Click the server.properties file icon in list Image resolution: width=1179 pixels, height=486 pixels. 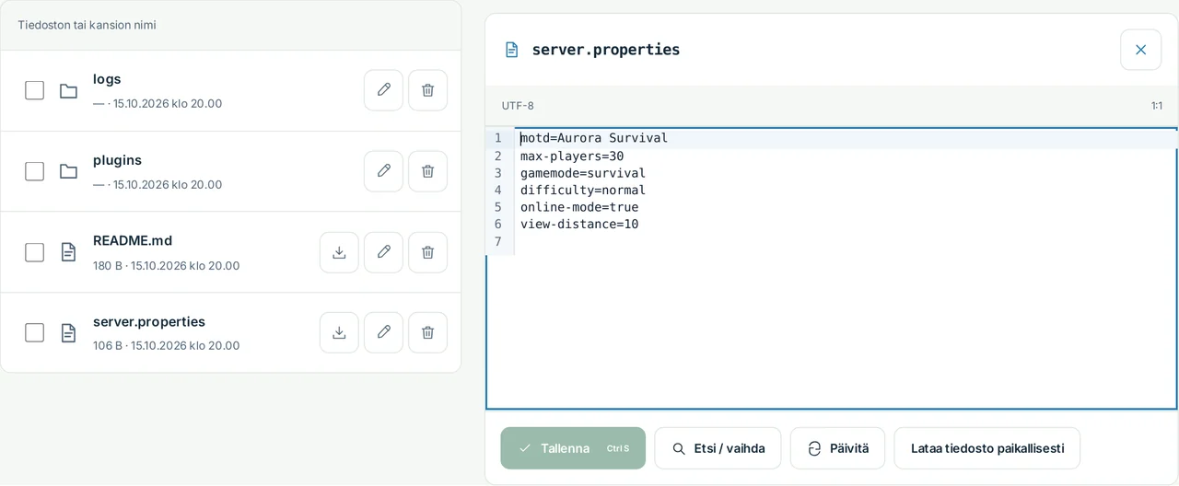pos(68,332)
